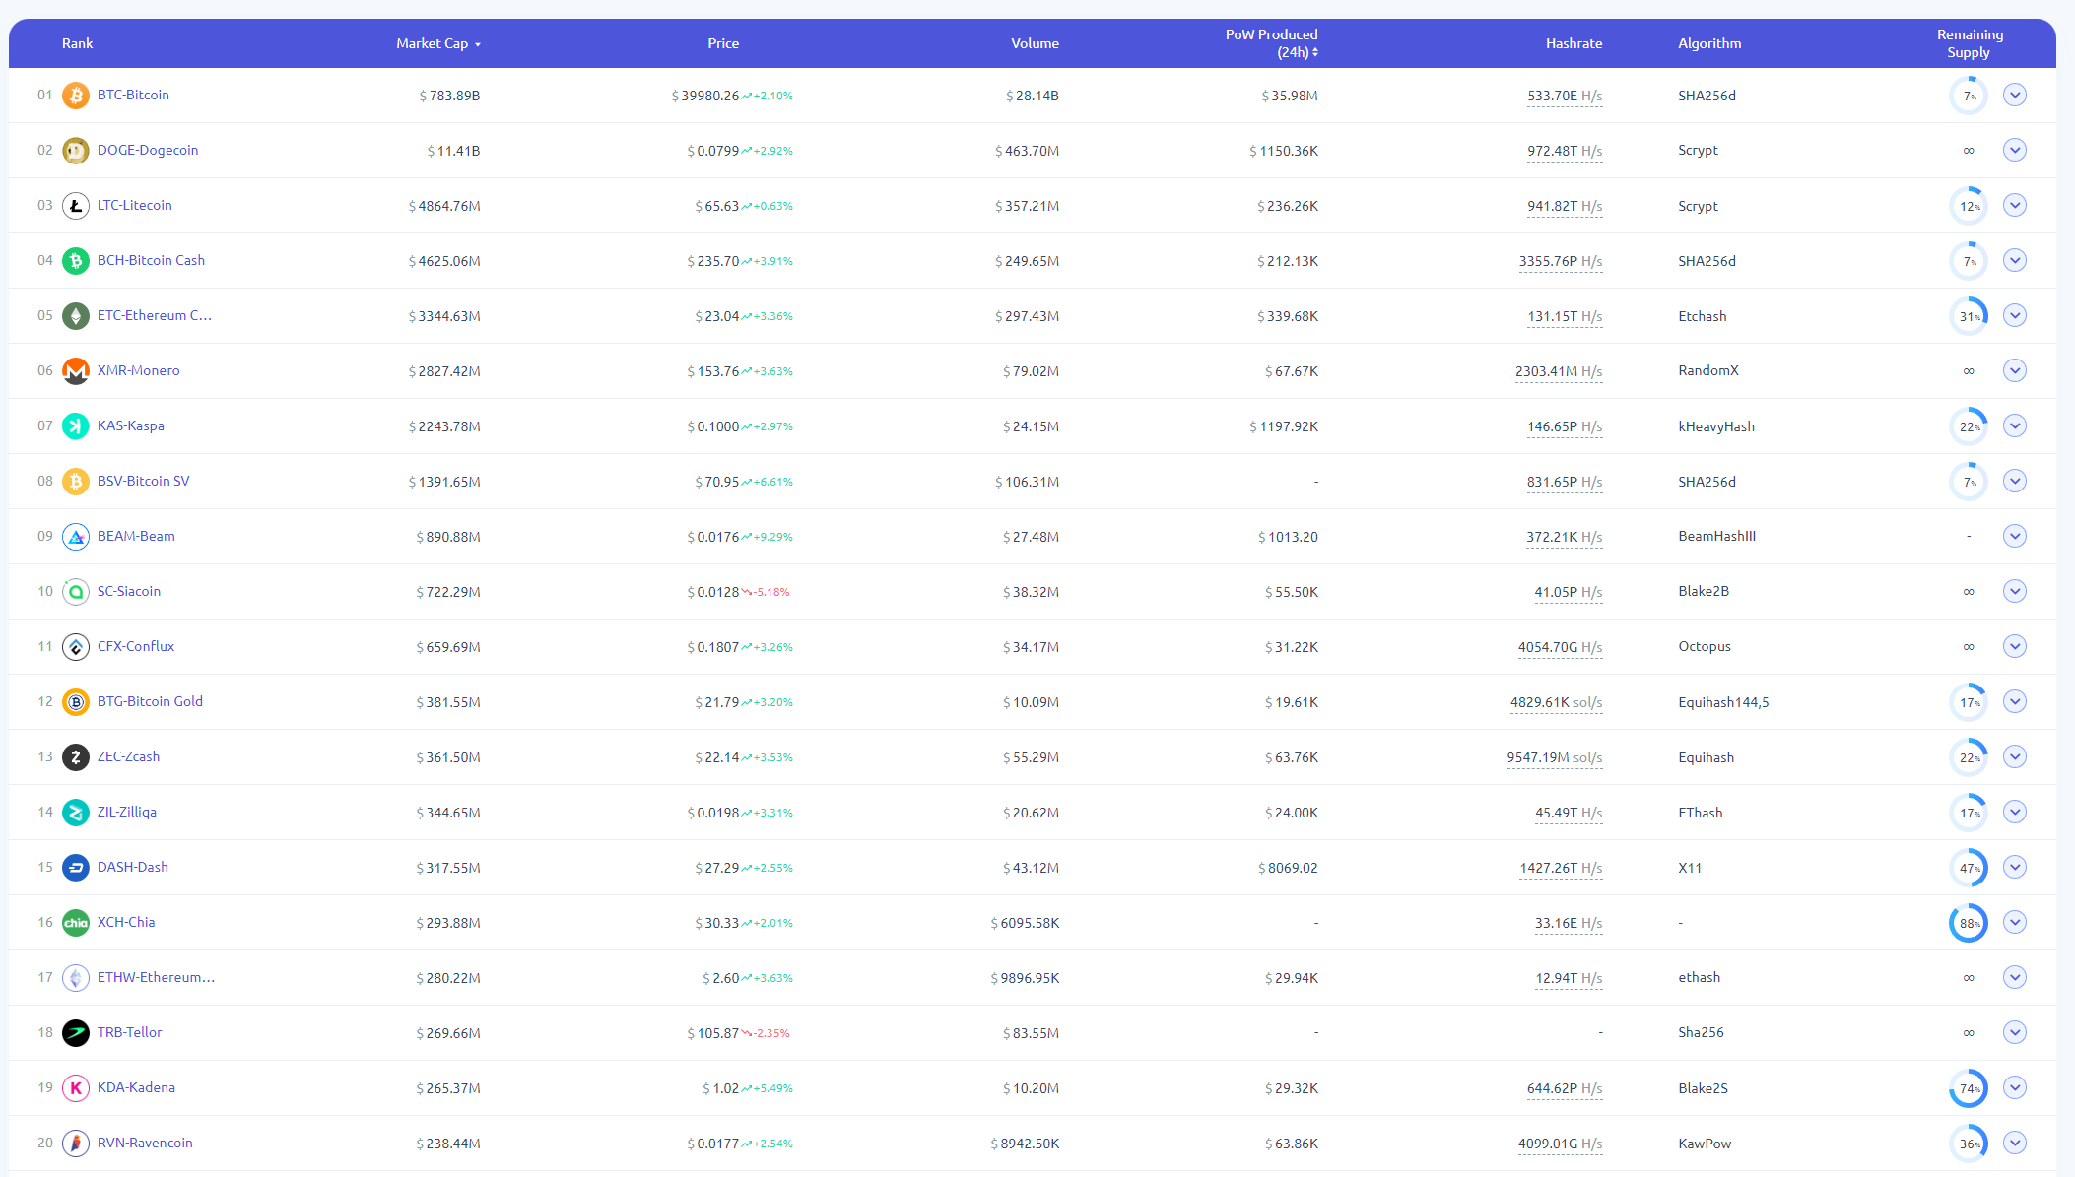Open the ZIL-Zilliqa coin link
This screenshot has width=2075, height=1177.
127,813
